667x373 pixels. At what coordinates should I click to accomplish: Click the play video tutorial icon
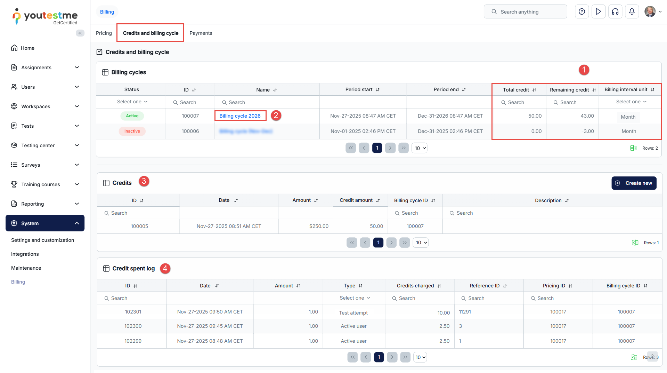pos(598,12)
